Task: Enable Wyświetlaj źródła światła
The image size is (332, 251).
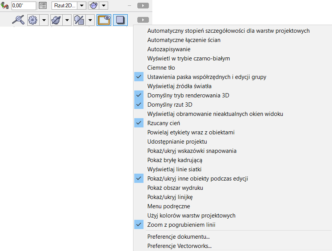Action: (x=232, y=86)
